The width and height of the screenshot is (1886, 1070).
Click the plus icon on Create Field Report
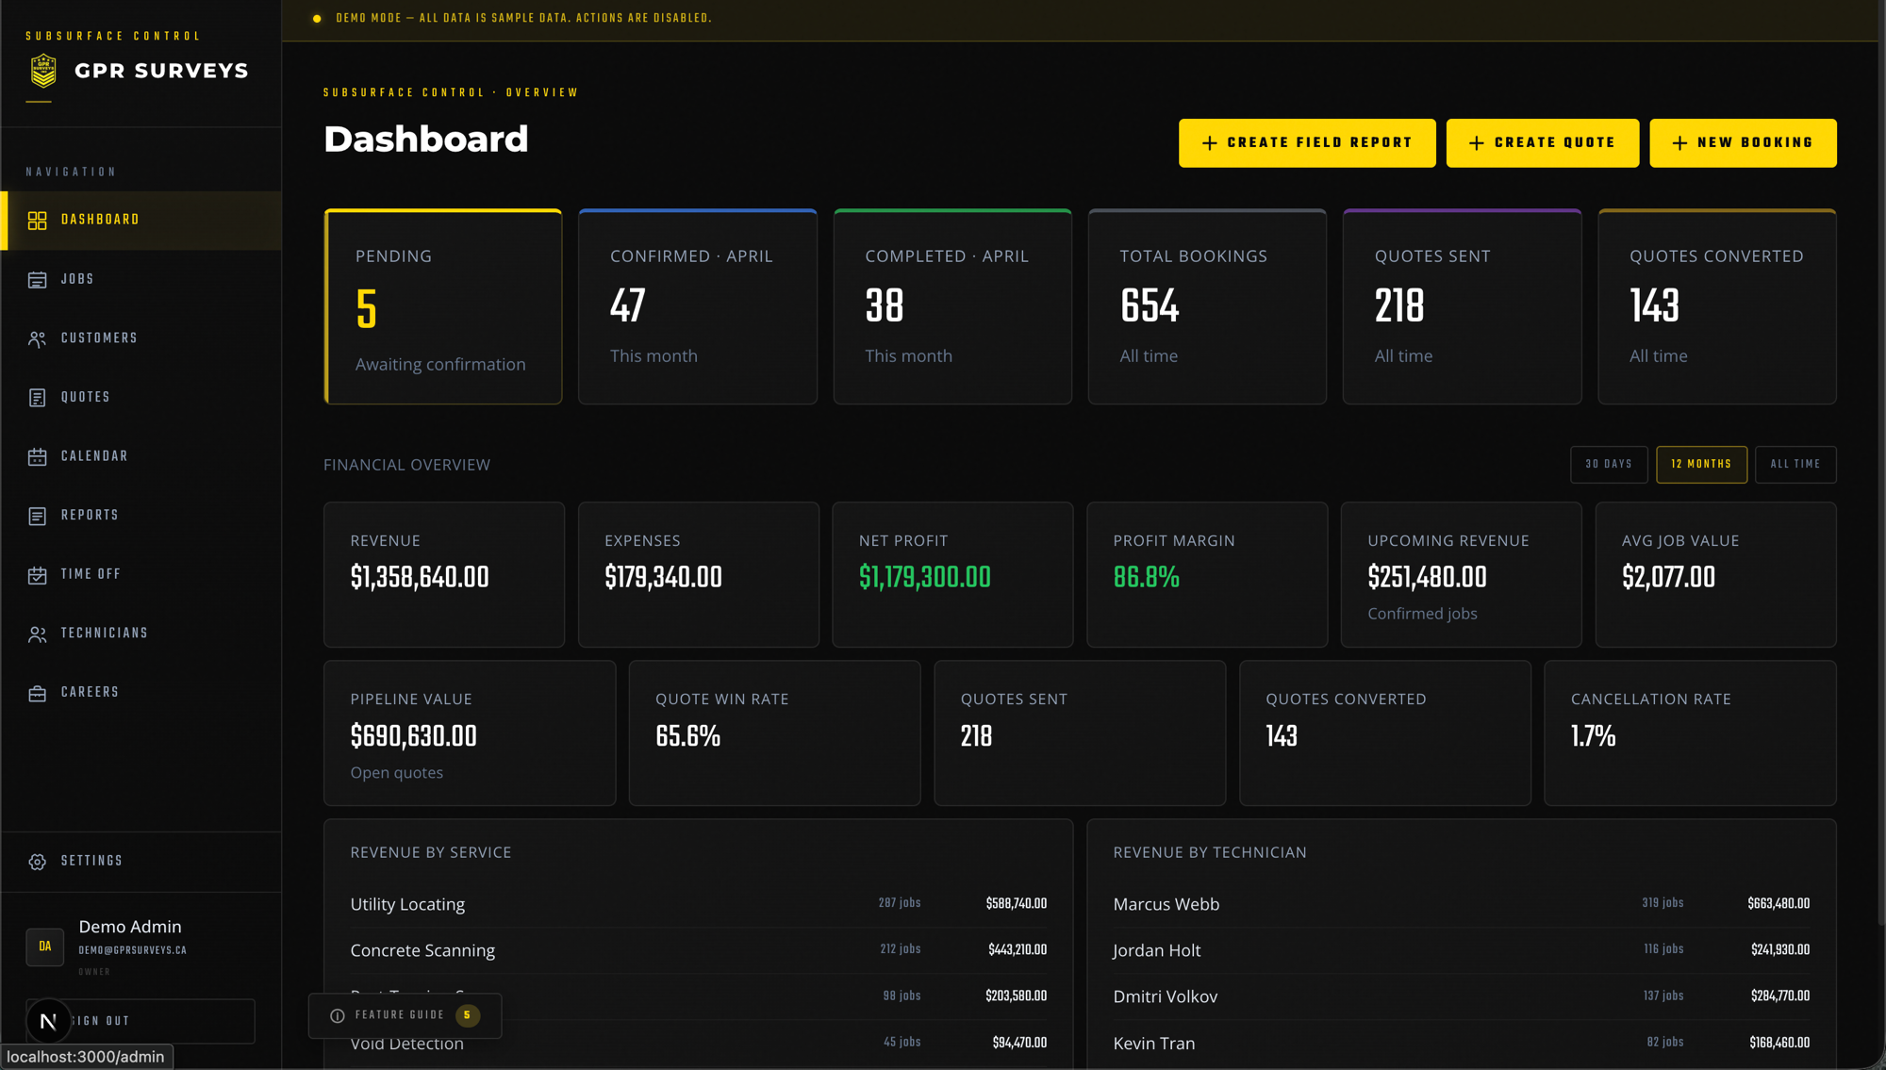click(x=1210, y=143)
